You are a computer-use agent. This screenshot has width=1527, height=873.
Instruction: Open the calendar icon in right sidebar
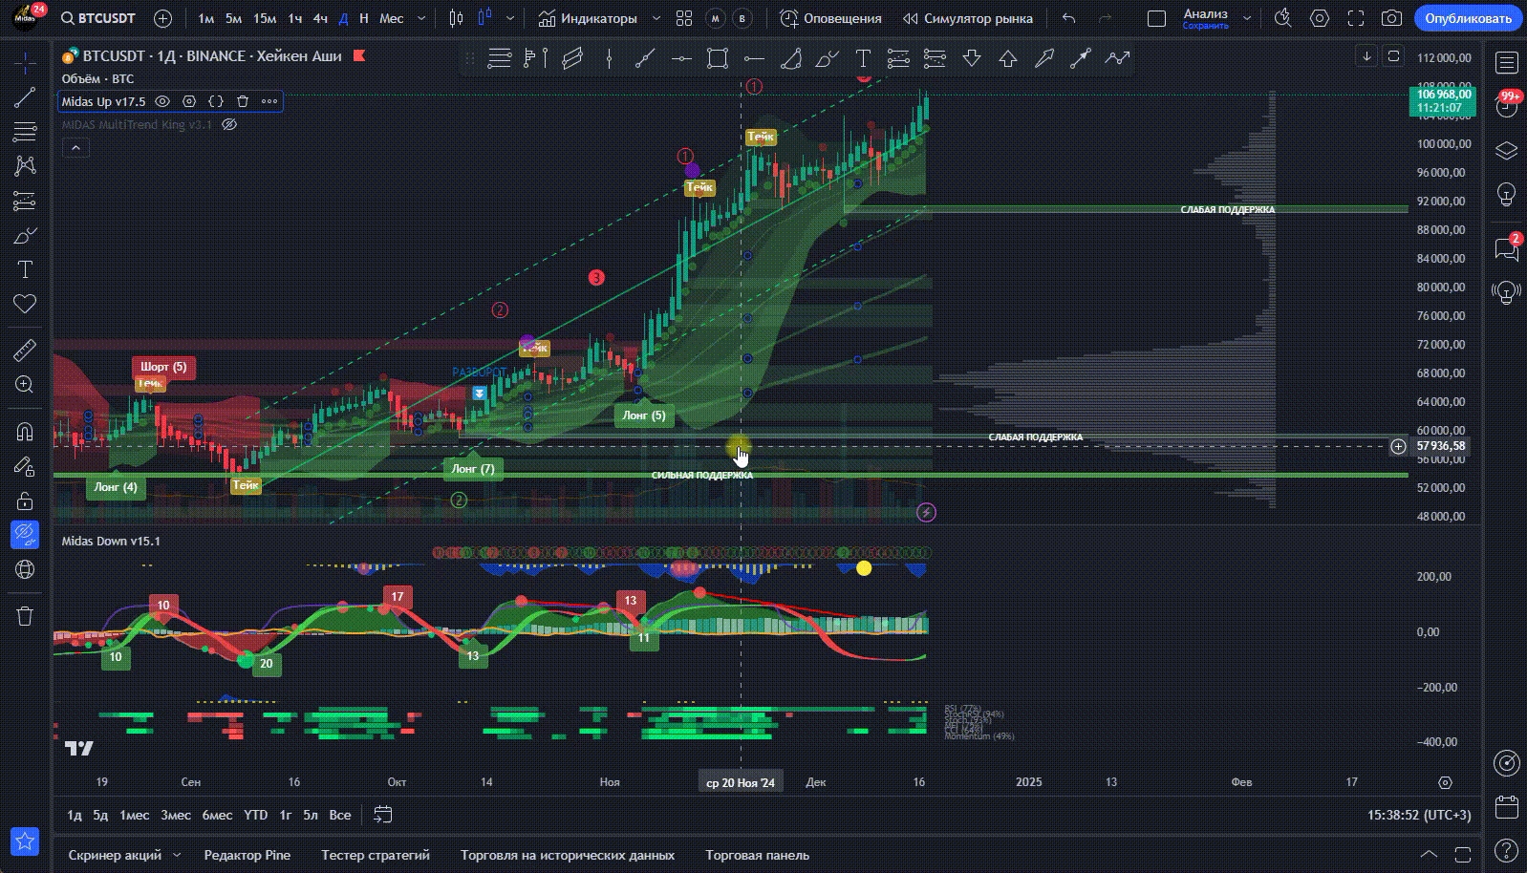pyautogui.click(x=1506, y=807)
